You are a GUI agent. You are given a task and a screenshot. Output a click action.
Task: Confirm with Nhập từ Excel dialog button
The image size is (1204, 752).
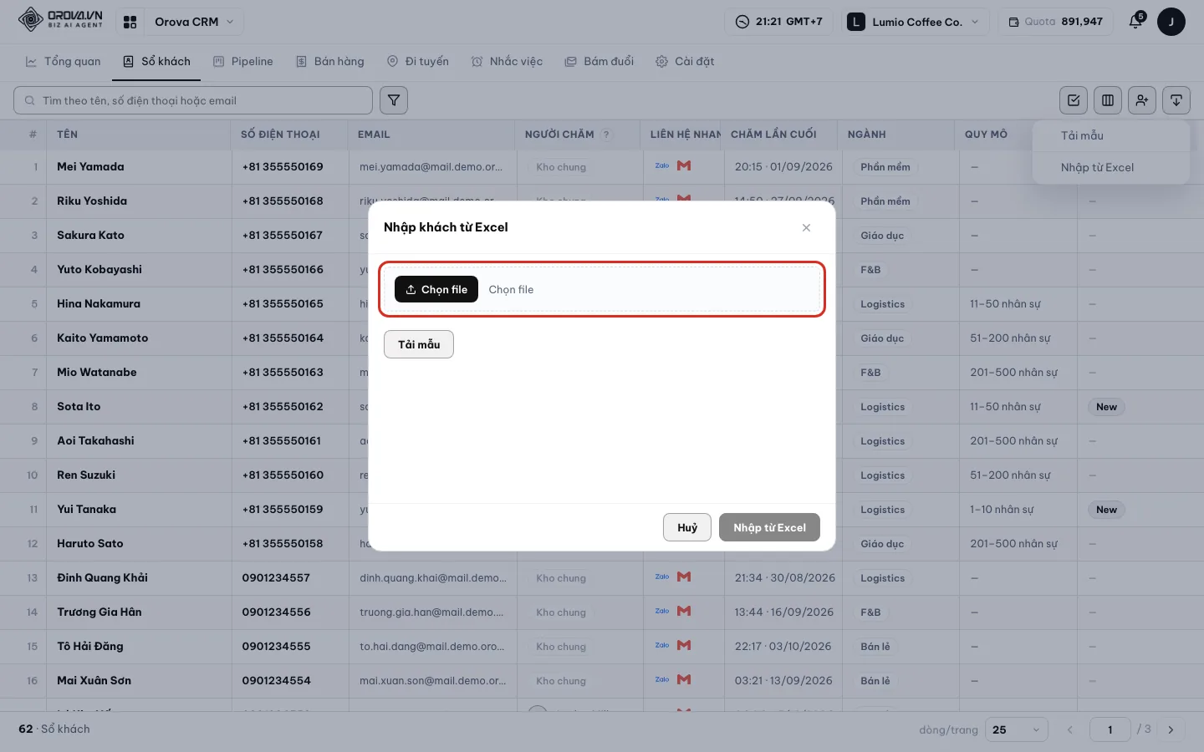[769, 527]
